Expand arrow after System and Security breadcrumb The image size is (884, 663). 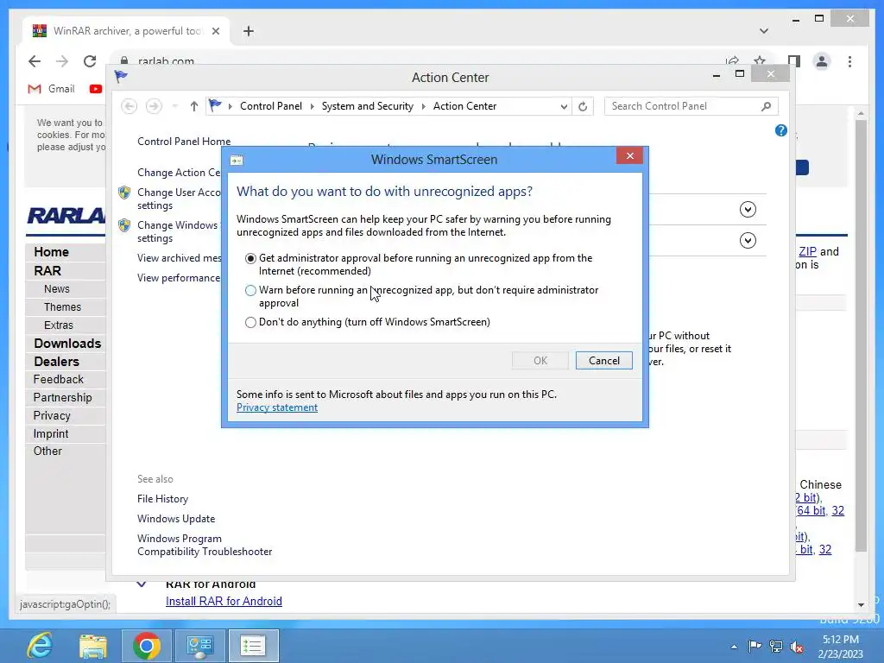click(423, 106)
